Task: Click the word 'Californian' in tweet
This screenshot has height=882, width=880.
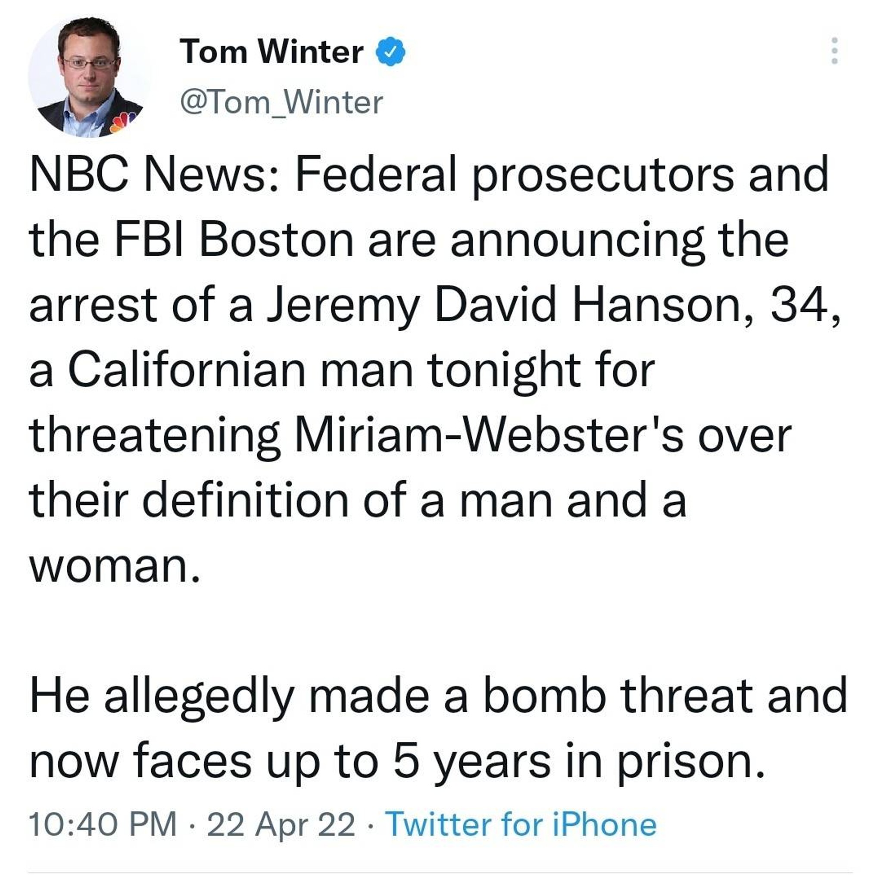Action: coord(187,370)
